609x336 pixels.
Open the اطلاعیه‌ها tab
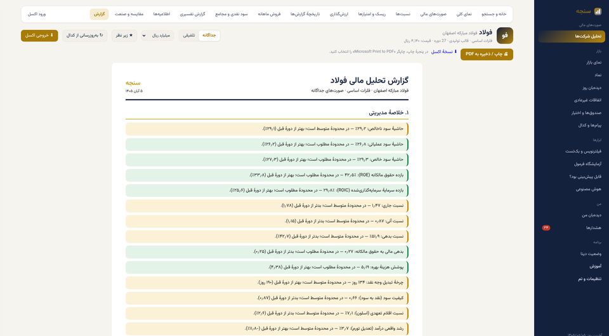162,15
